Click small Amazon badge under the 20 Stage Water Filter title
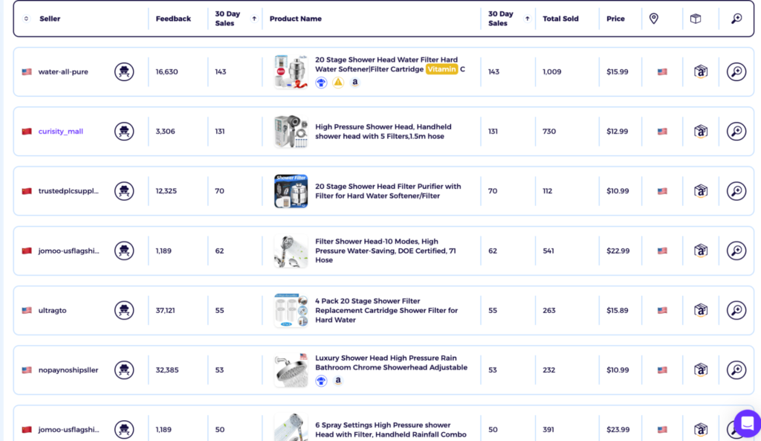Viewport: 761px width, 441px height. pos(354,83)
